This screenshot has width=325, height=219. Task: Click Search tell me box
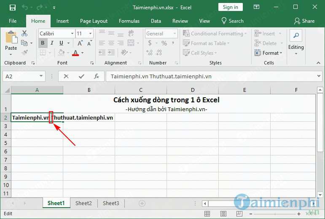(232, 21)
